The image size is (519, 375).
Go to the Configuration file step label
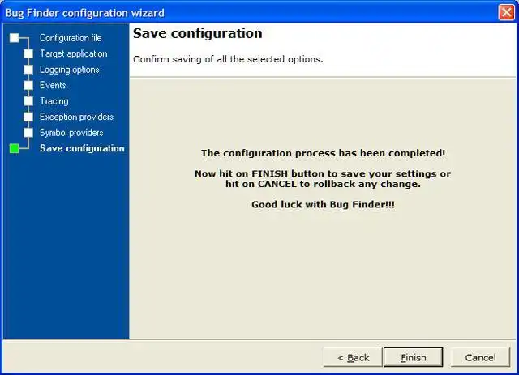[71, 38]
